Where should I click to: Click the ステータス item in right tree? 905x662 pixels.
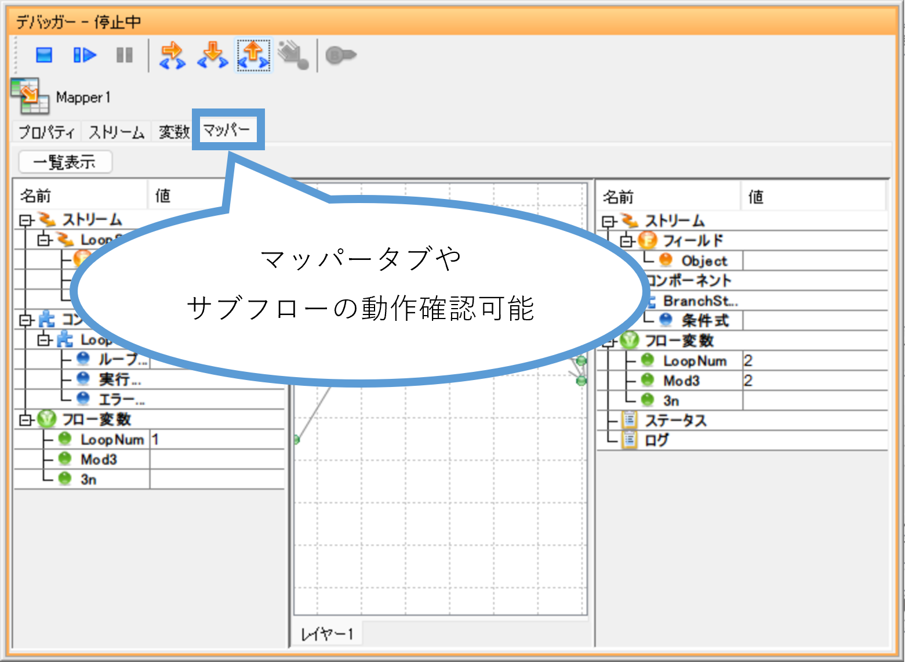[675, 421]
